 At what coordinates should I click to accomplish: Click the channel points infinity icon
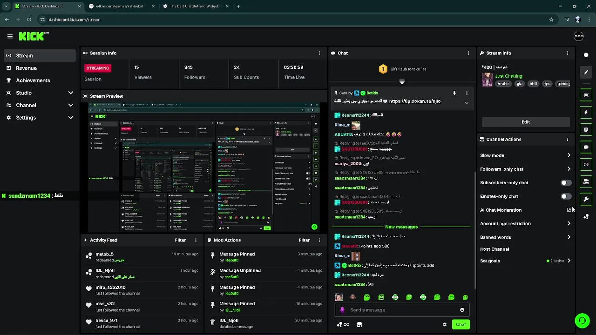(x=343, y=325)
